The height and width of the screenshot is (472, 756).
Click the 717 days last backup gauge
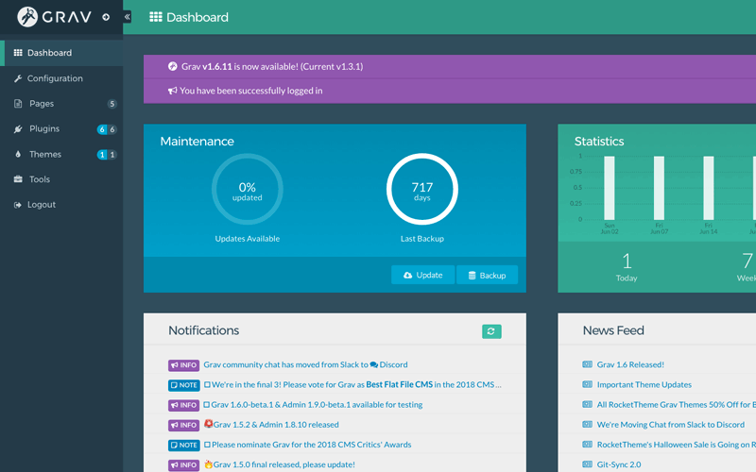tap(422, 190)
